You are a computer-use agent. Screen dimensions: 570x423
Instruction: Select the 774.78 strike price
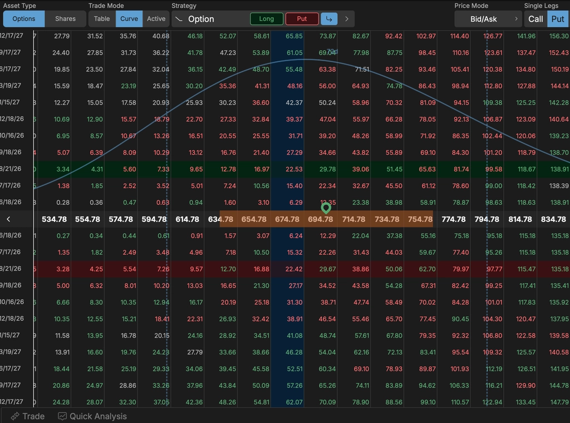tap(454, 219)
